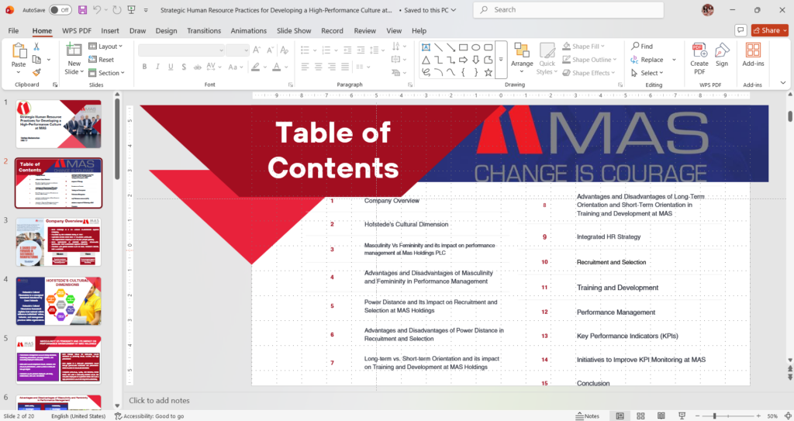Switch to the Insert tab

(110, 30)
